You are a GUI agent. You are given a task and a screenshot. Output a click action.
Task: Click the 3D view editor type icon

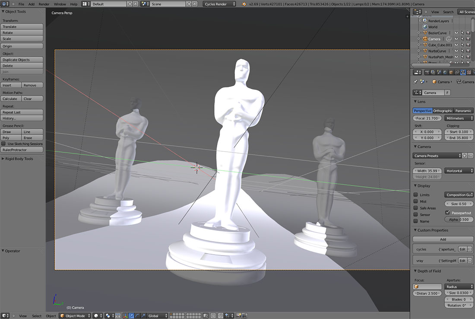tap(5, 316)
